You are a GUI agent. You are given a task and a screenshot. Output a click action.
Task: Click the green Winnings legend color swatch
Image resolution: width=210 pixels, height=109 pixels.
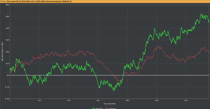click(94, 108)
